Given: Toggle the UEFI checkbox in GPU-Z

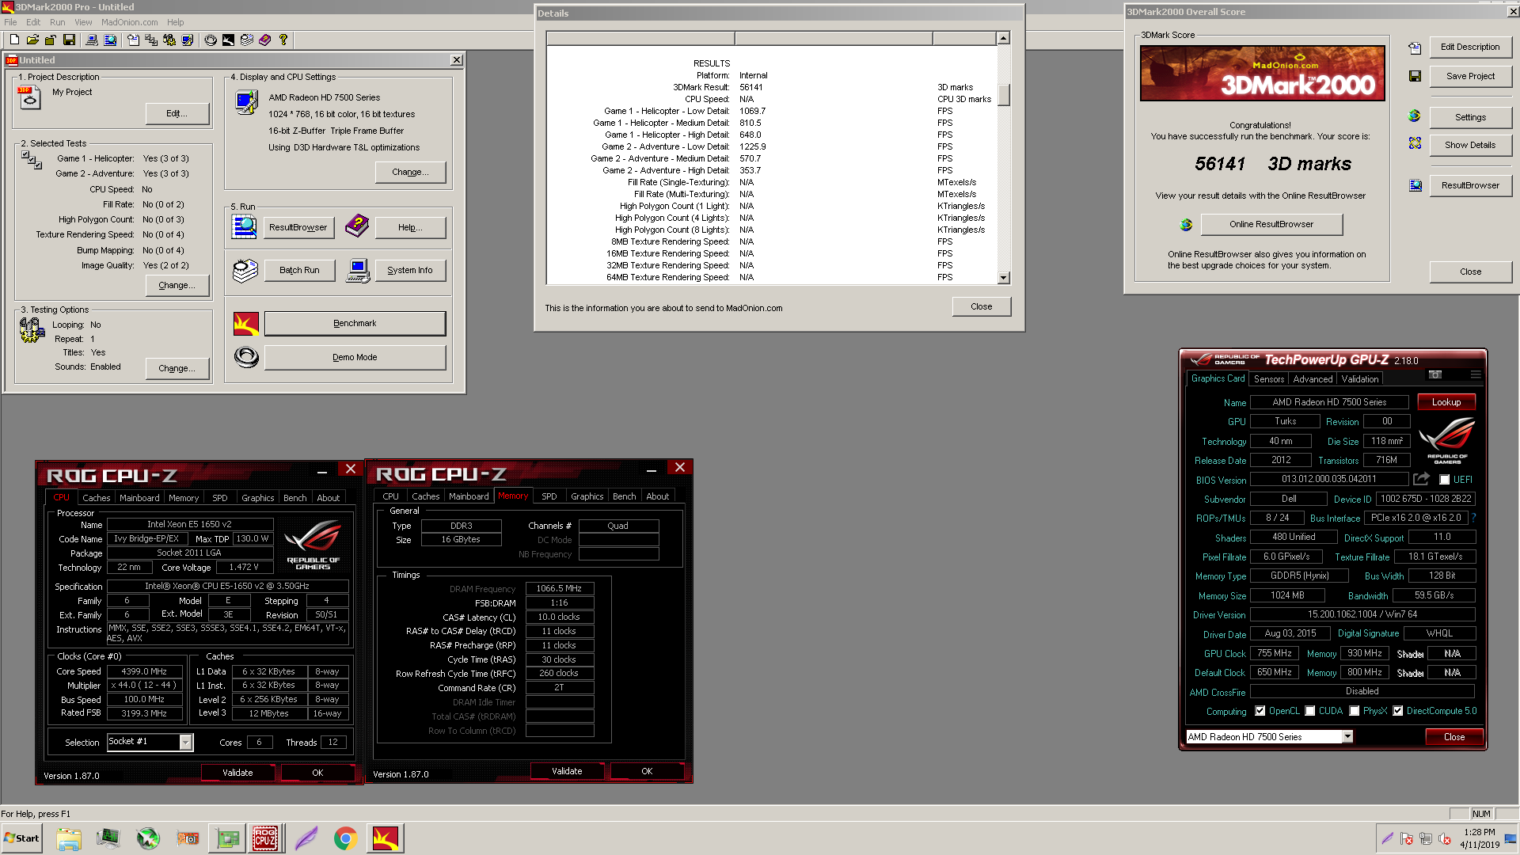Looking at the screenshot, I should 1445,480.
